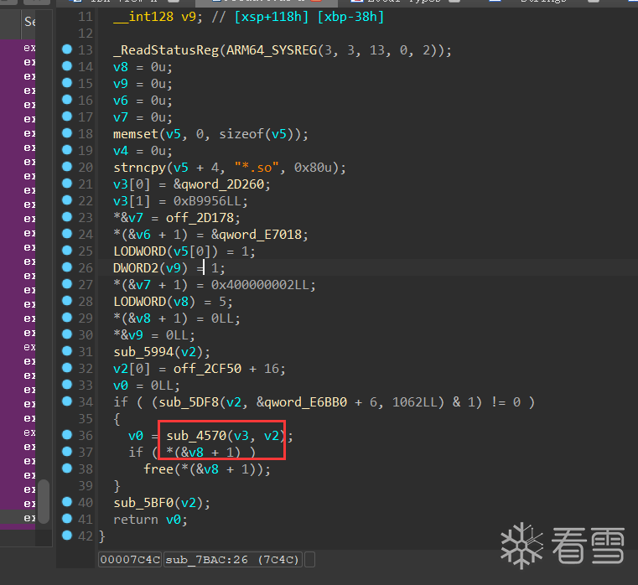Set breakpoint at line 15 dot
This screenshot has height=585, width=638.
[x=67, y=83]
